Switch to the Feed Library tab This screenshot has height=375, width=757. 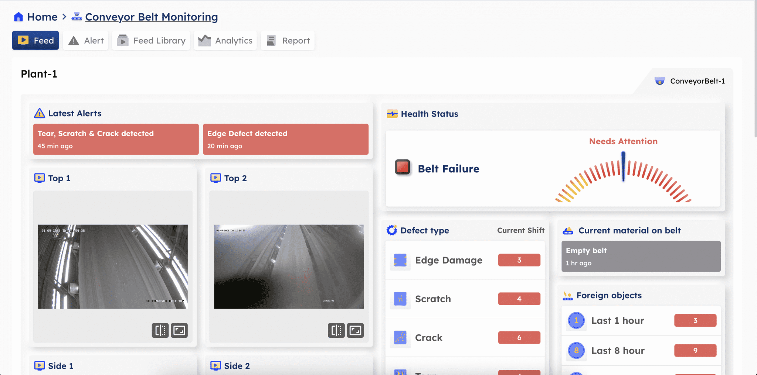[151, 41]
